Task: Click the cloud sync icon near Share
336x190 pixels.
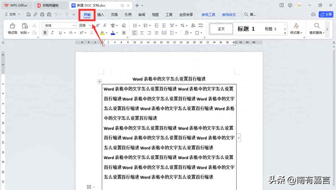Action: pyautogui.click(x=313, y=14)
